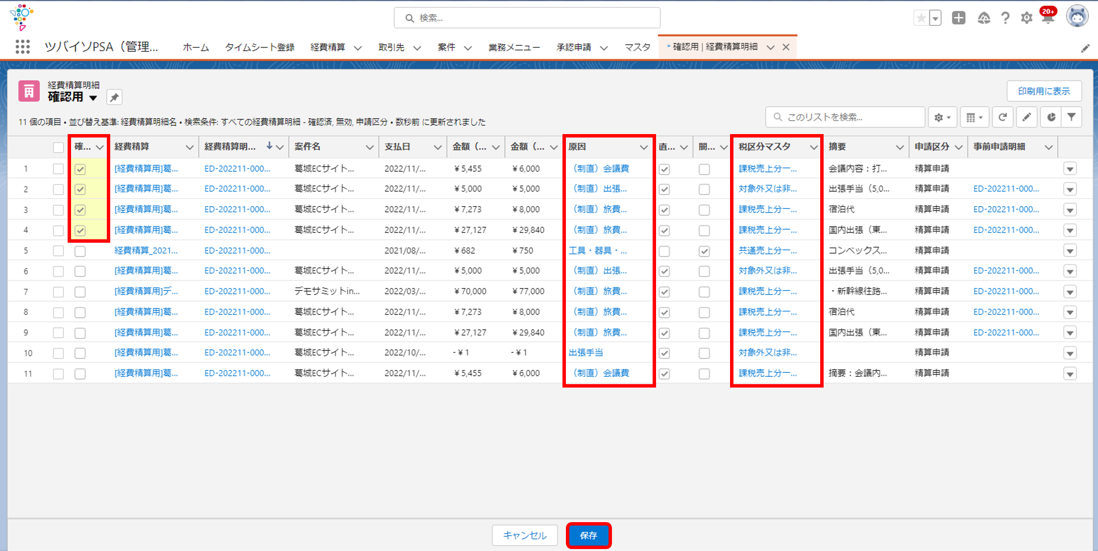Open the タイムシート登録 tab
The height and width of the screenshot is (551, 1098).
pos(260,47)
